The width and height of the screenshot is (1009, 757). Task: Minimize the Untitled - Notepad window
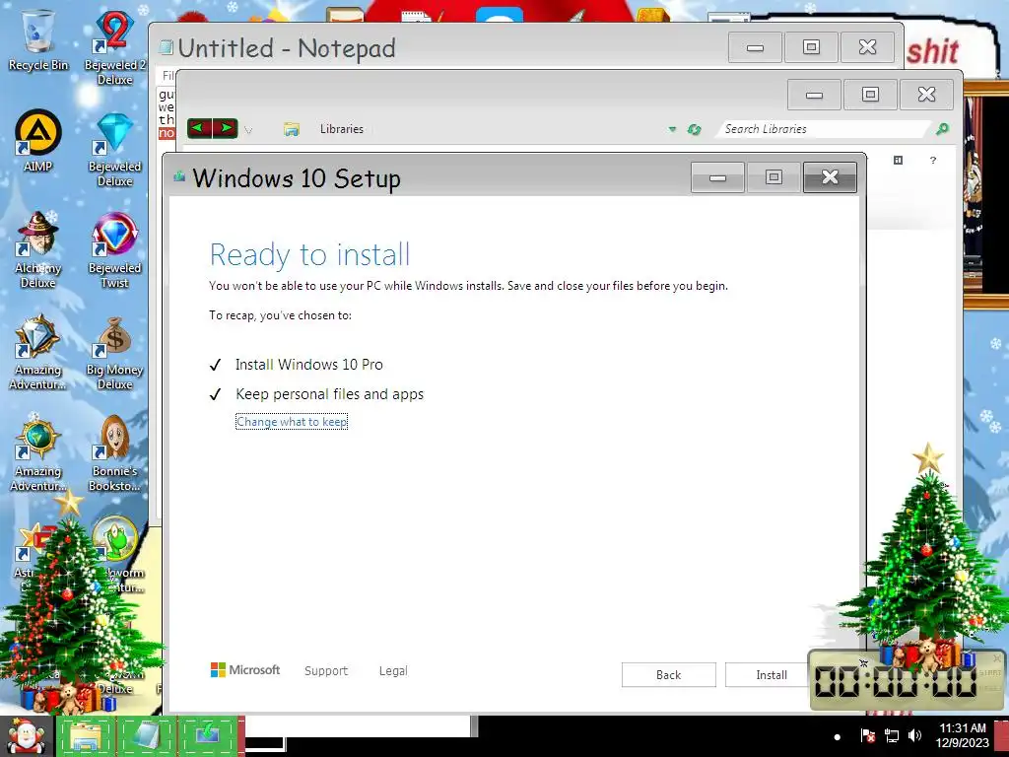click(755, 47)
